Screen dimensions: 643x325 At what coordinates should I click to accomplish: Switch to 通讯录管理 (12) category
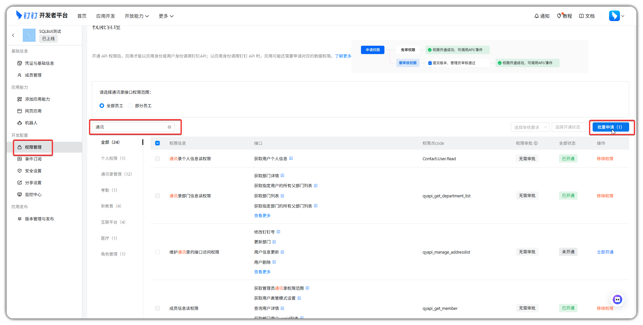click(116, 174)
